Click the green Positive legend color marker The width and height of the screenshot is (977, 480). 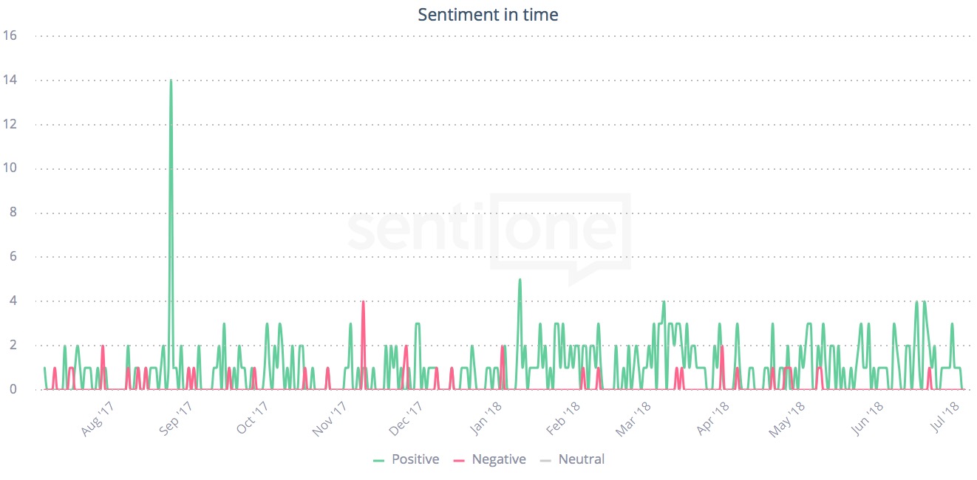coord(379,460)
